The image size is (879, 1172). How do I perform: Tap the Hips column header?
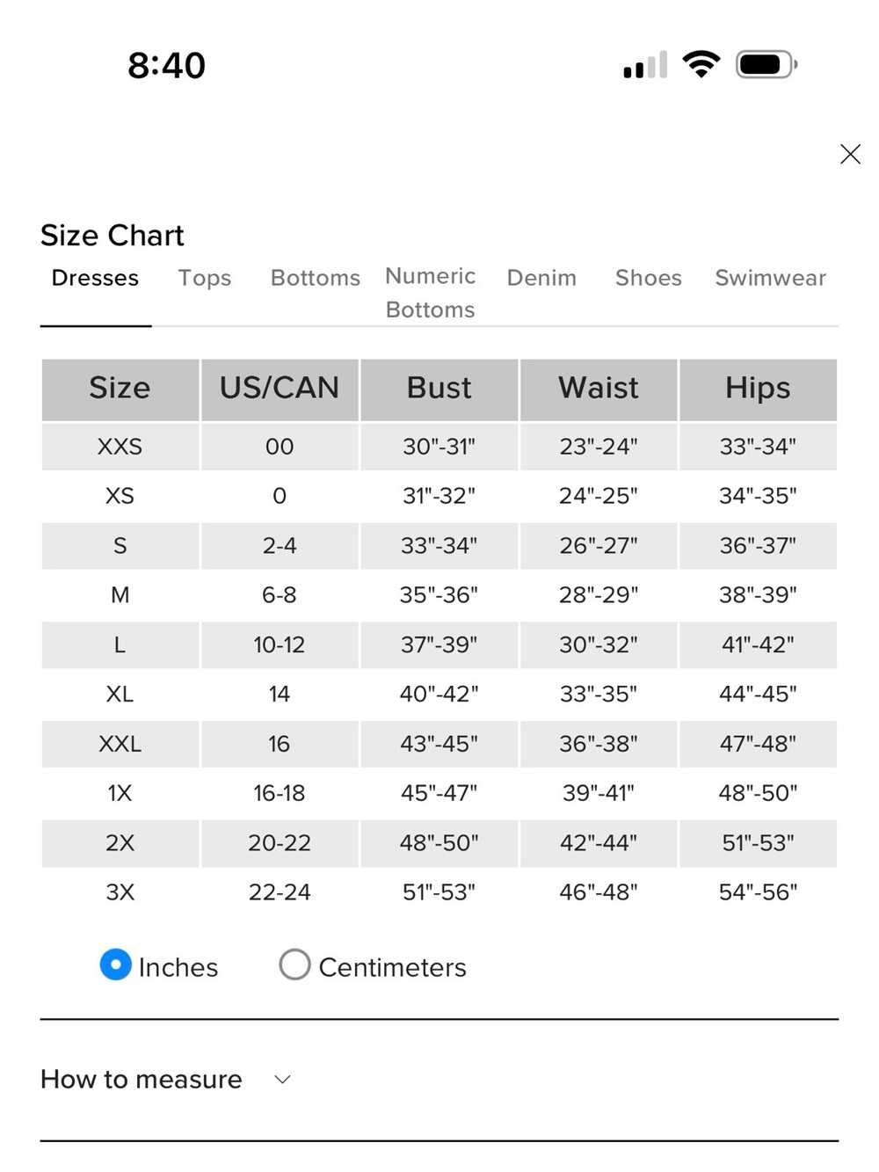758,389
